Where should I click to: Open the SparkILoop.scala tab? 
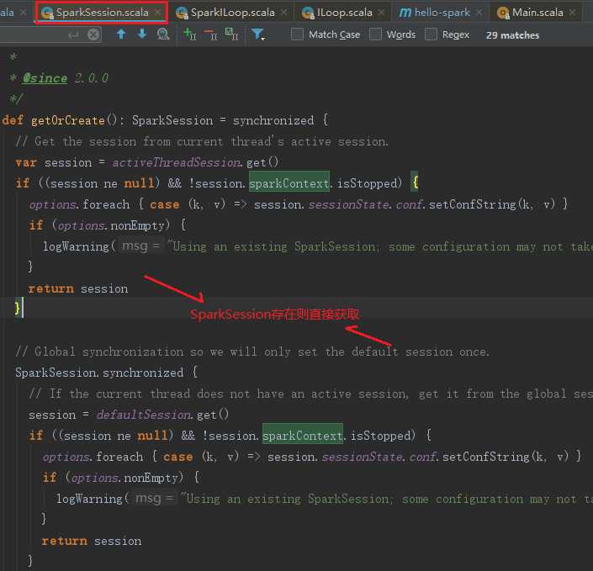pyautogui.click(x=232, y=13)
